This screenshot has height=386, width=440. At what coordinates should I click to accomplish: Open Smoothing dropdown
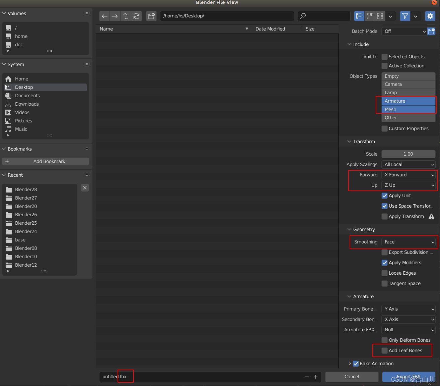pyautogui.click(x=409, y=242)
